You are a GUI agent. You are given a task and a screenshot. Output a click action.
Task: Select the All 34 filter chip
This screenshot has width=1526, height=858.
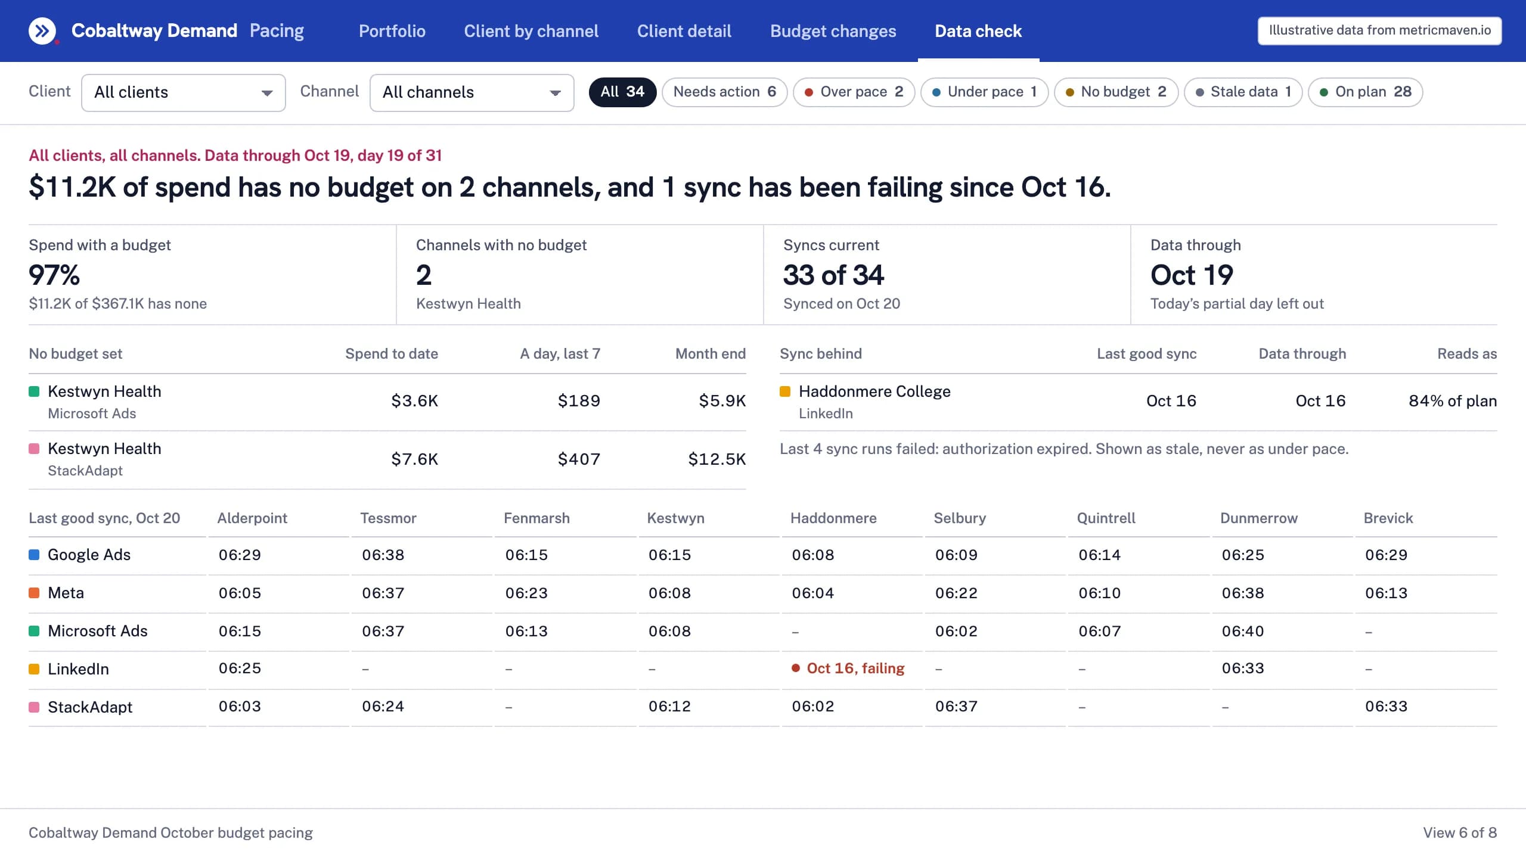point(622,92)
